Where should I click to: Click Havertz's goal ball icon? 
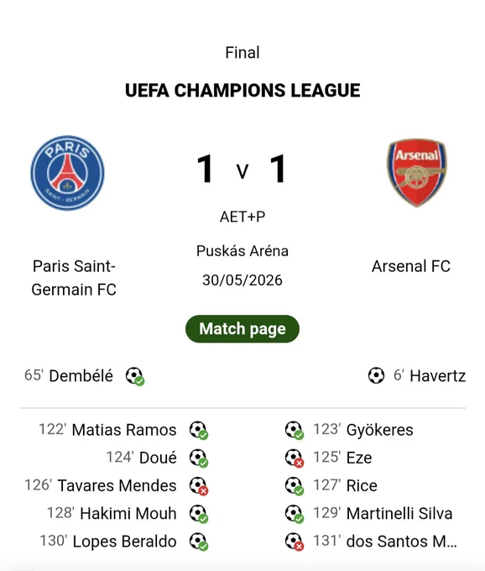[376, 375]
